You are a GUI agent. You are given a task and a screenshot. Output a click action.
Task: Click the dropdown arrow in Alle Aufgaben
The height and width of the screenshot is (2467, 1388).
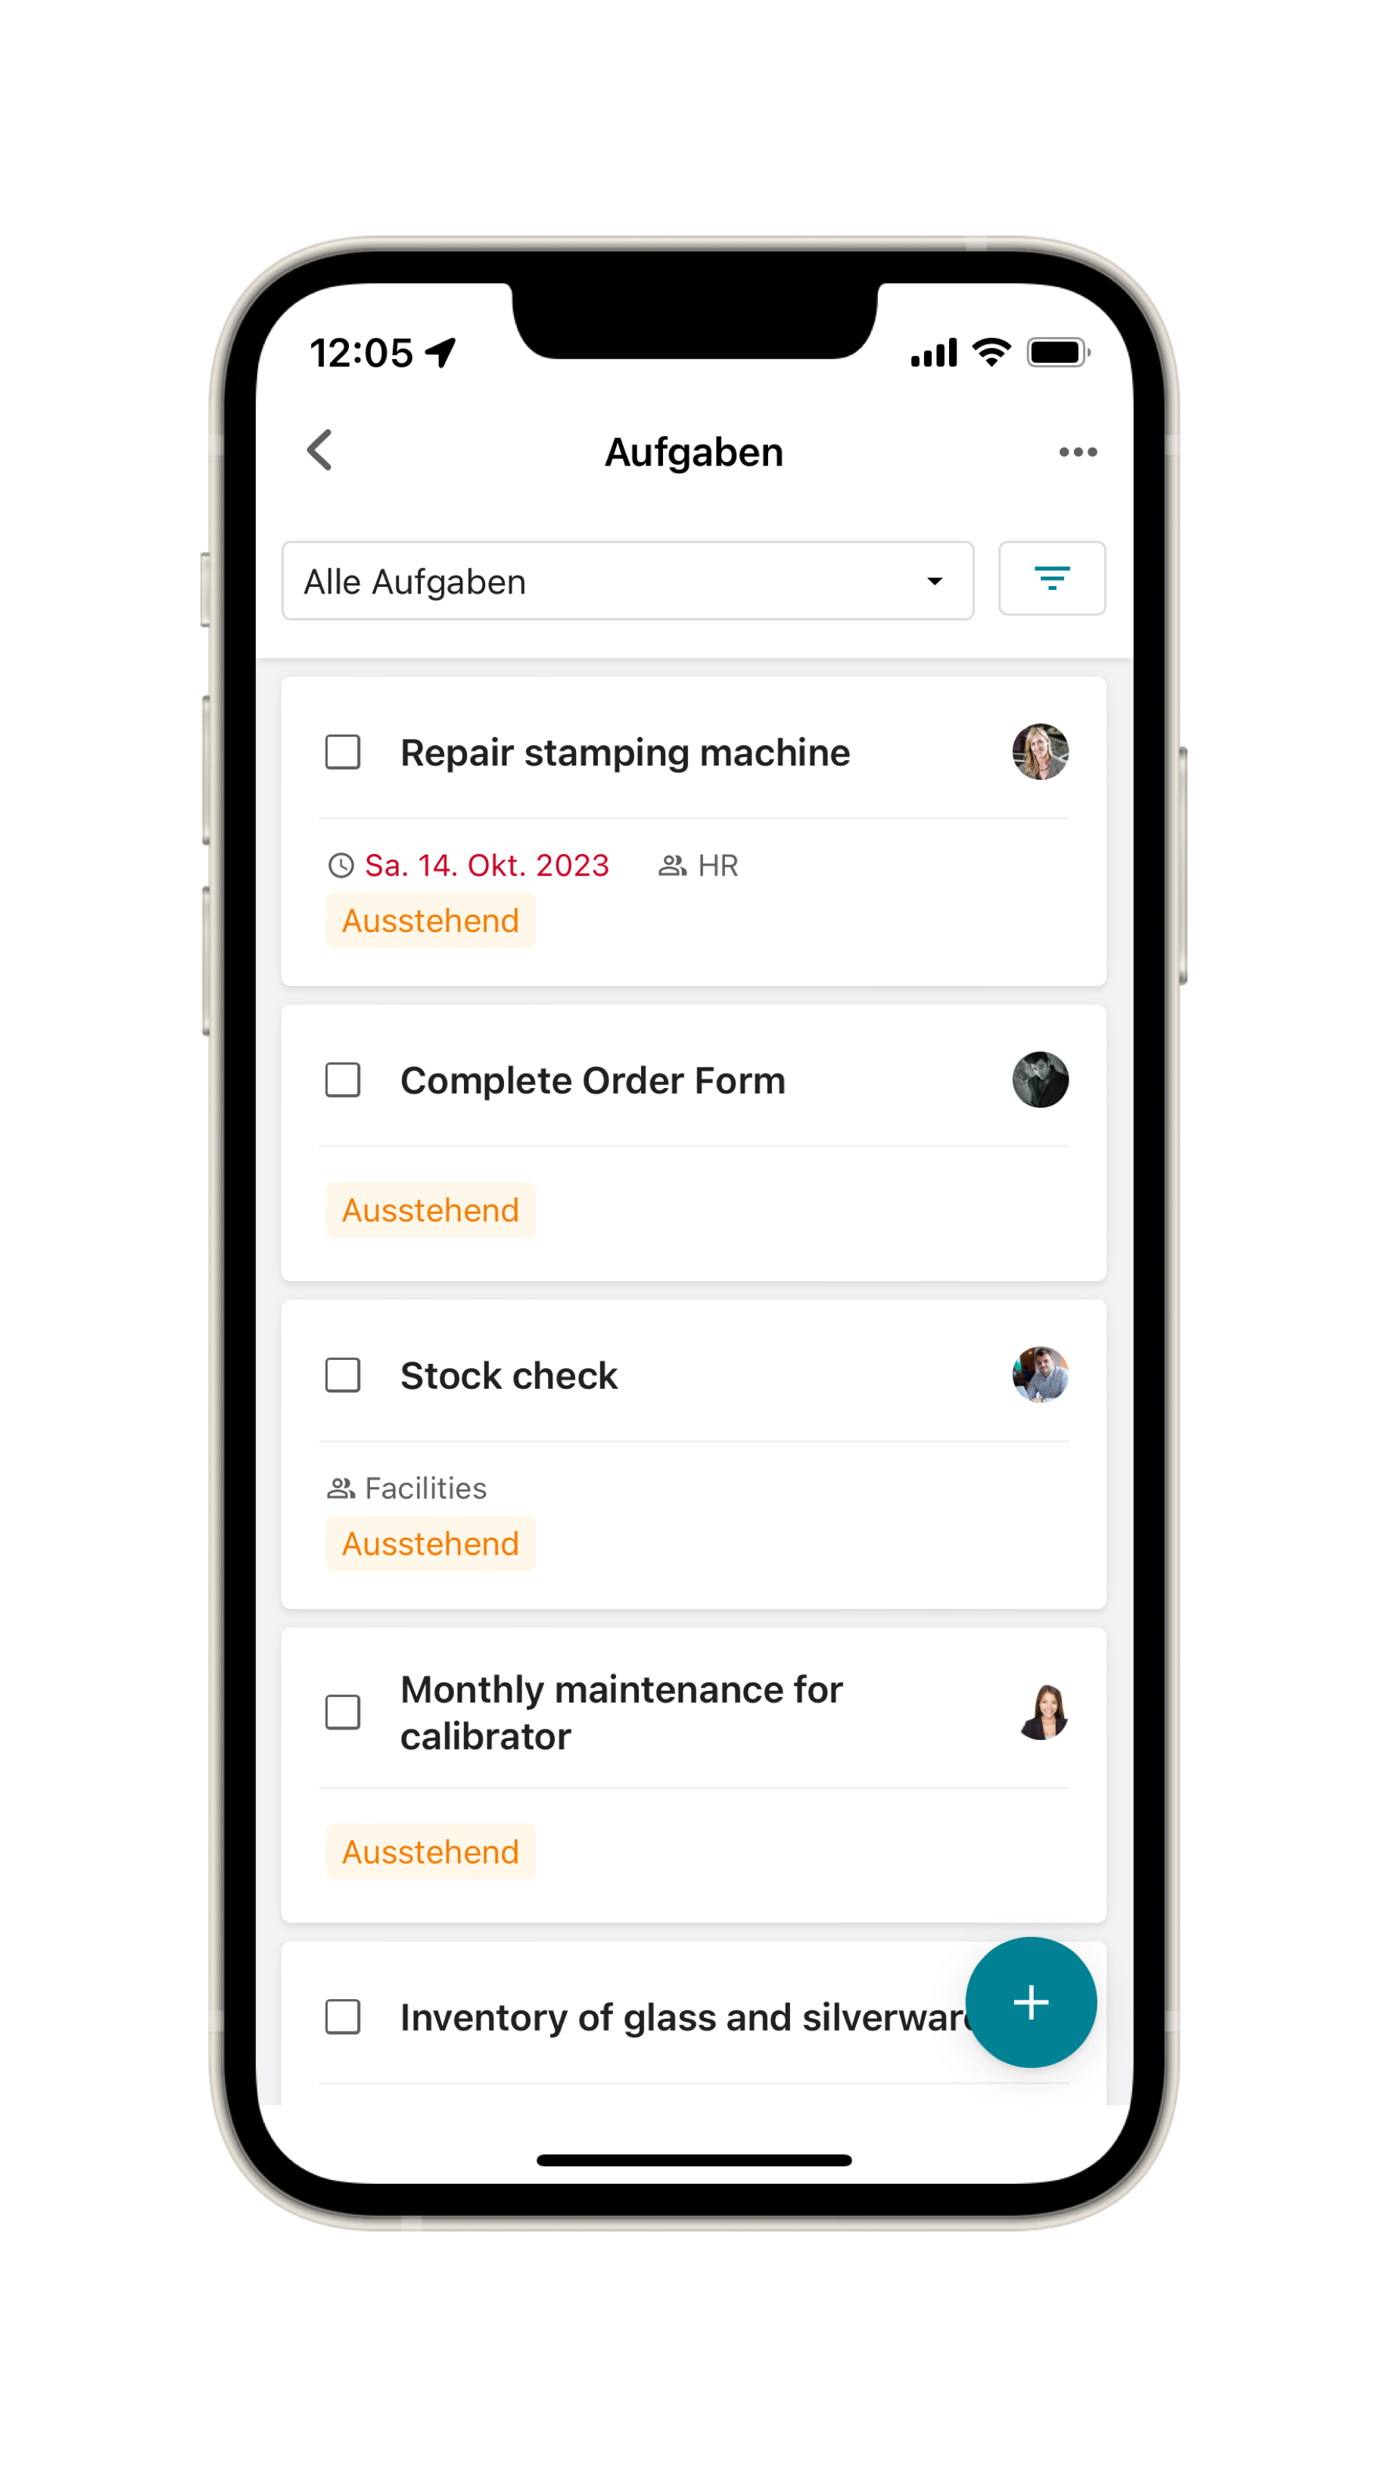point(934,582)
